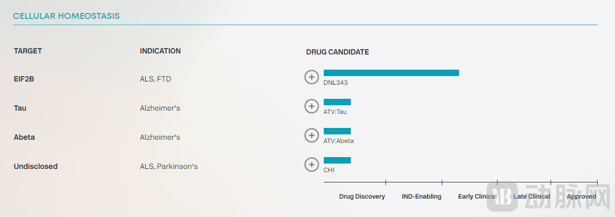Select the Abeta target label

click(x=24, y=137)
